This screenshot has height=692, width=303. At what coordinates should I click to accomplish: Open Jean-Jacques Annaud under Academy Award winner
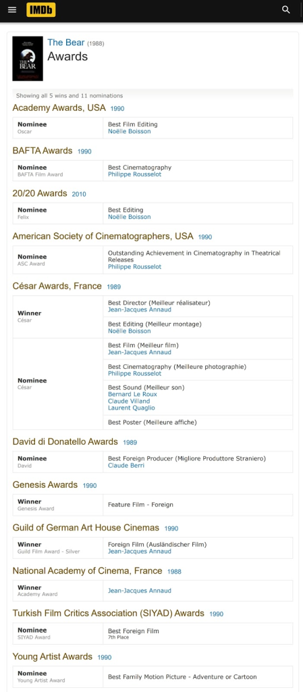140,591
